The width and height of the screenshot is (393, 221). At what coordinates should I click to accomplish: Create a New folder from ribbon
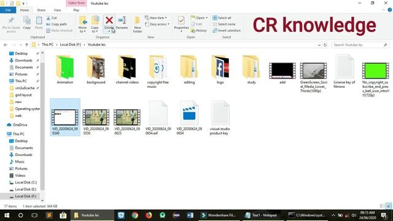point(138,25)
